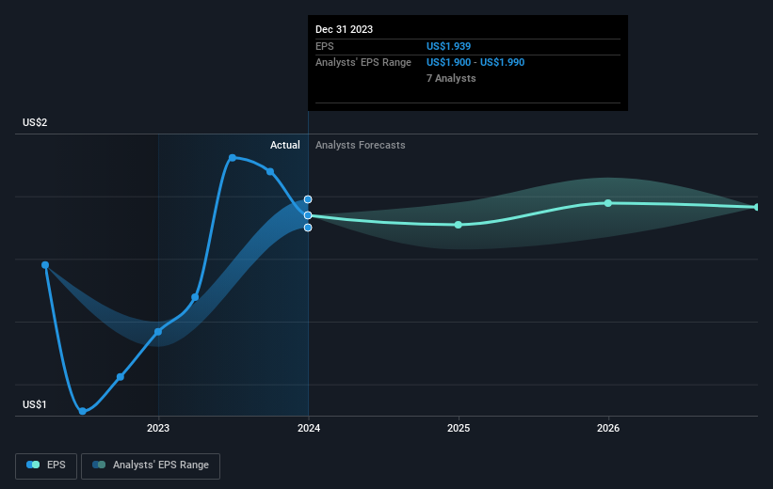This screenshot has width=773, height=489.
Task: Click the lower analyst range marker at 2024
Action: click(x=308, y=228)
